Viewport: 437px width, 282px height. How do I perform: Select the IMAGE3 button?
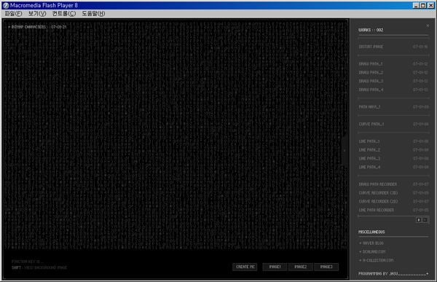click(x=326, y=267)
